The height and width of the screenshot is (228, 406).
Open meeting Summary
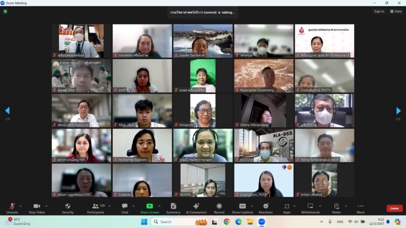click(x=173, y=208)
